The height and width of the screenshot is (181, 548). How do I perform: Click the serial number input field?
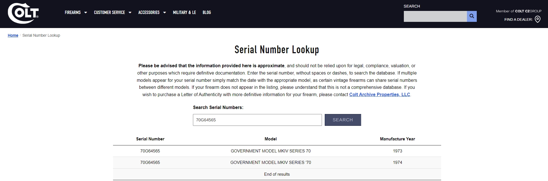257,120
